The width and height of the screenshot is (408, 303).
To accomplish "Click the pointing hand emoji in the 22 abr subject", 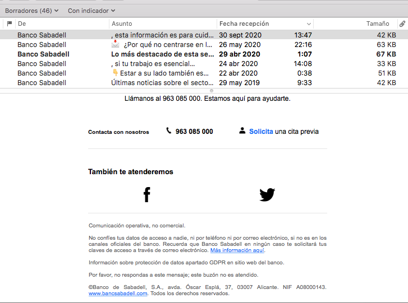I will 115,73.
